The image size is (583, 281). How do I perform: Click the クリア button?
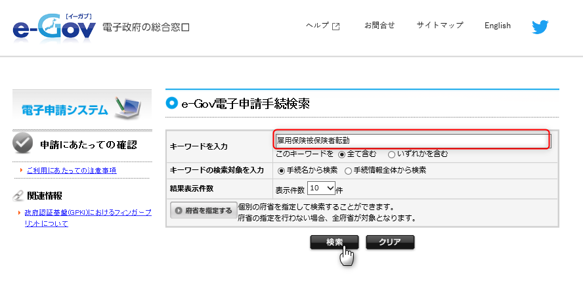(x=390, y=242)
